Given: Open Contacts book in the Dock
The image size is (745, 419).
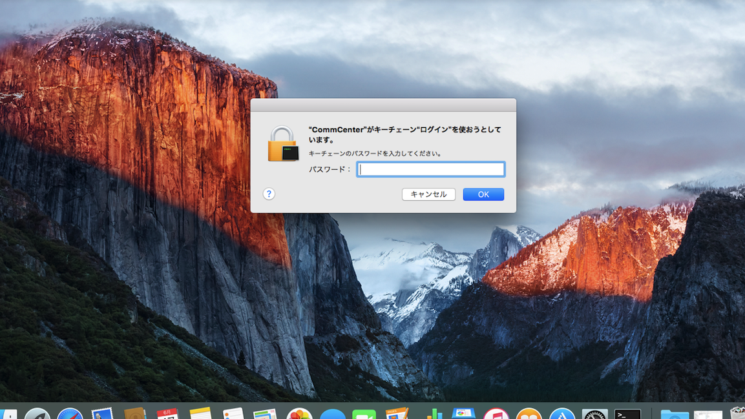Looking at the screenshot, I should tap(135, 414).
